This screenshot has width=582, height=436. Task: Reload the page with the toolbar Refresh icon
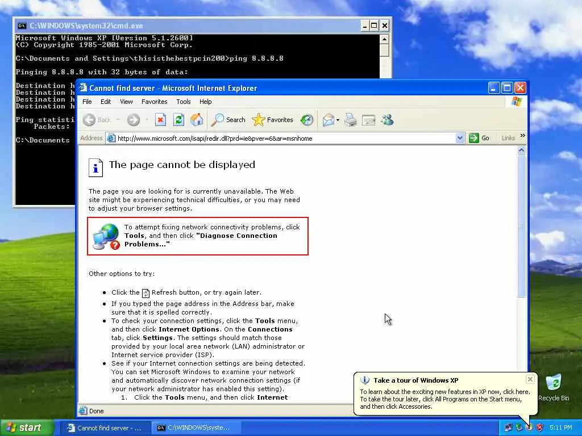click(178, 120)
